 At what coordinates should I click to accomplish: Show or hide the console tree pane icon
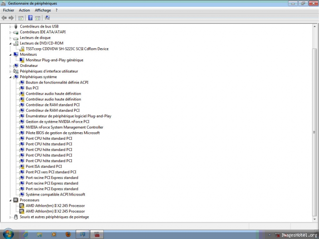click(21, 18)
